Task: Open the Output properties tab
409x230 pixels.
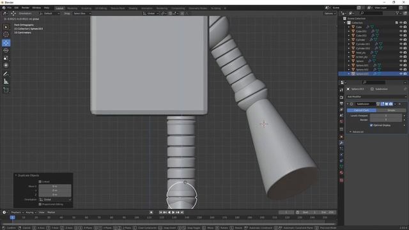Action: point(341,103)
